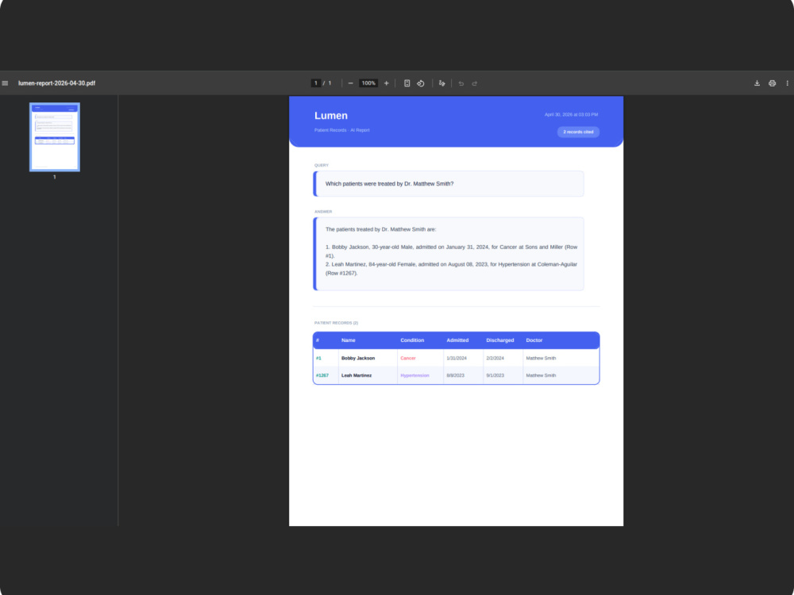The width and height of the screenshot is (794, 595).
Task: Click the Leah Martinez name cell
Action: 357,375
